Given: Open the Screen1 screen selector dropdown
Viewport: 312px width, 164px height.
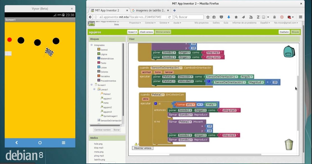Looking at the screenshot, I should [x=132, y=32].
